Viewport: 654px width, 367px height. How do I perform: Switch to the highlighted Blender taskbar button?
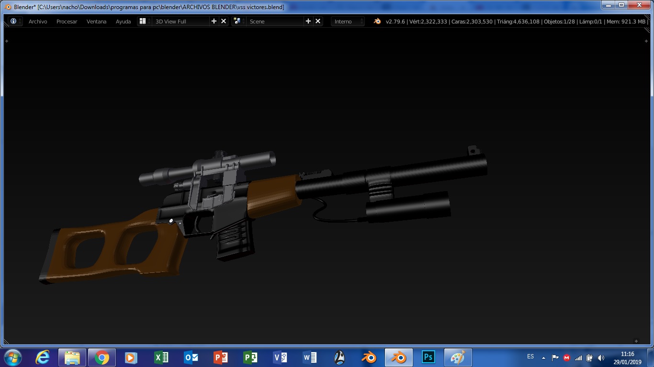[398, 357]
